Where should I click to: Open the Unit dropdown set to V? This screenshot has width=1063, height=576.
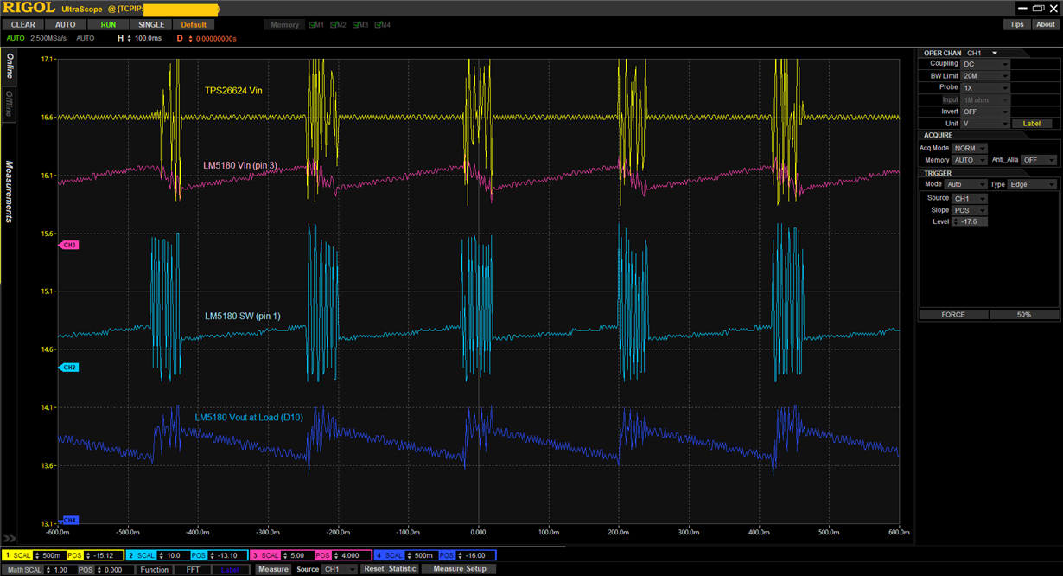coord(985,125)
